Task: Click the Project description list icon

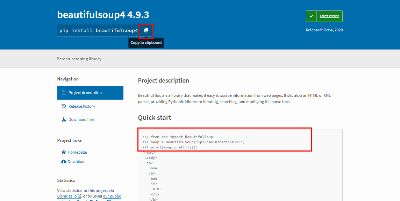Action: click(x=64, y=93)
